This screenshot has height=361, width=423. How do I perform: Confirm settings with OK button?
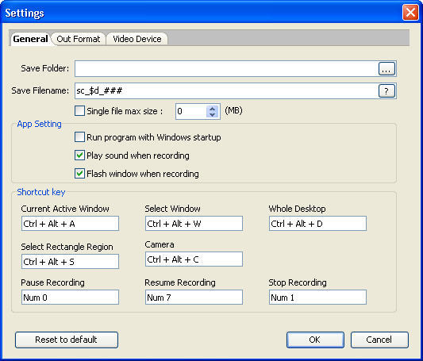(315, 340)
